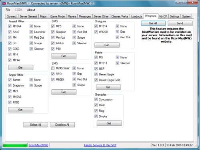
Task: Toggle the AK47 checkbox
Action: point(10,32)
